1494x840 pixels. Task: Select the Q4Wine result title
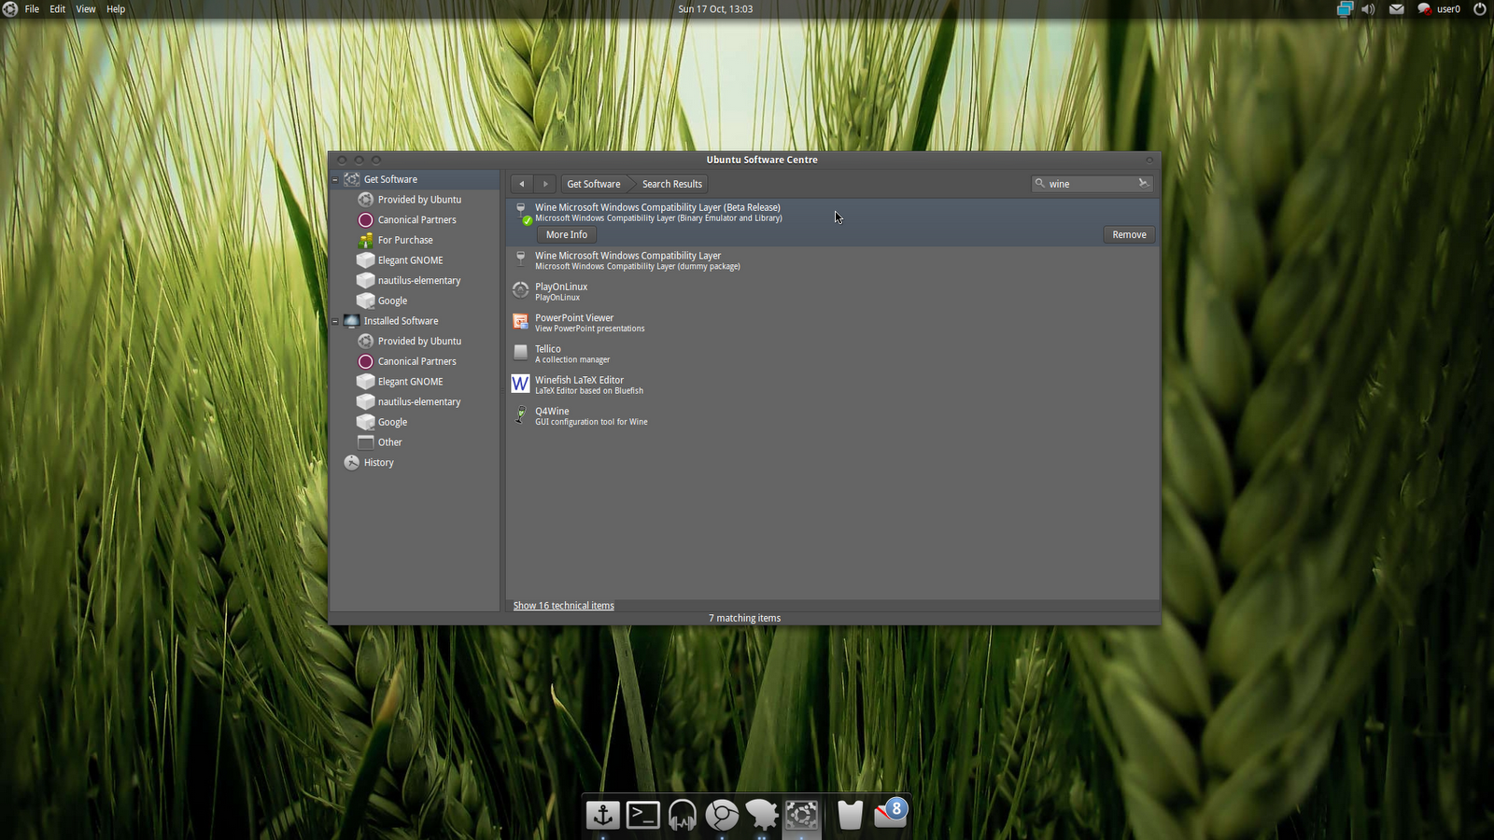click(x=552, y=412)
